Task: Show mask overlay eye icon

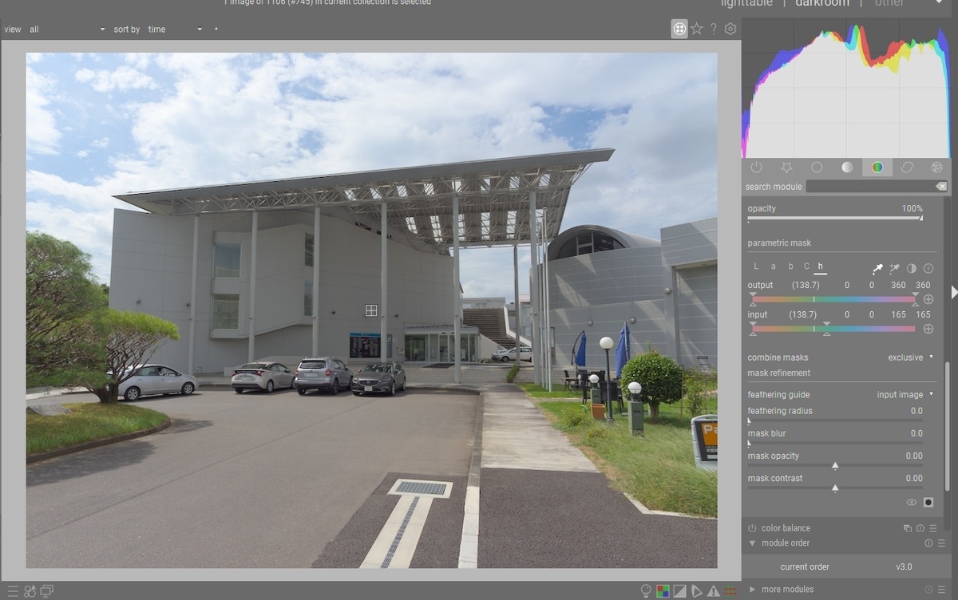Action: click(912, 503)
